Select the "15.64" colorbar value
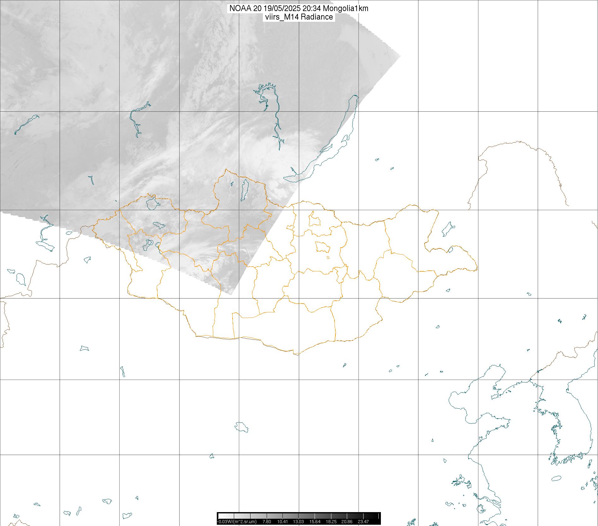This screenshot has width=598, height=526. 315,522
